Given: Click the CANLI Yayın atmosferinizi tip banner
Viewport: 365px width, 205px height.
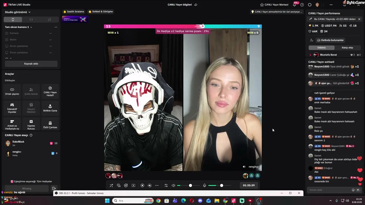Looking at the screenshot, I should tap(276, 12).
